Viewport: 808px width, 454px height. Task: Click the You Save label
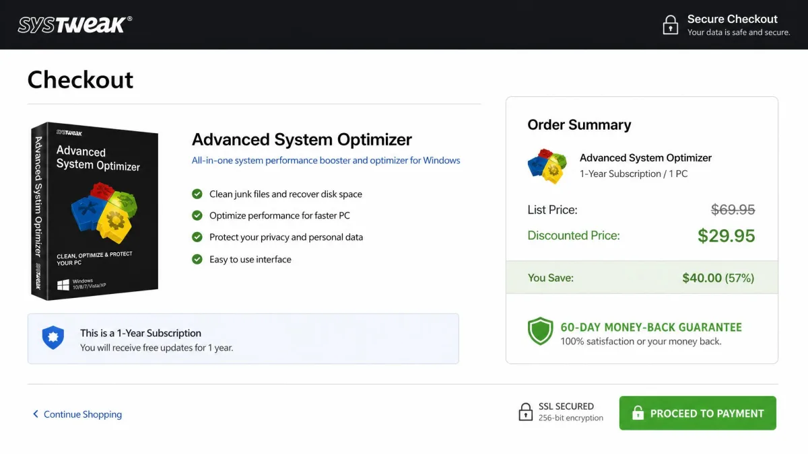pos(551,278)
